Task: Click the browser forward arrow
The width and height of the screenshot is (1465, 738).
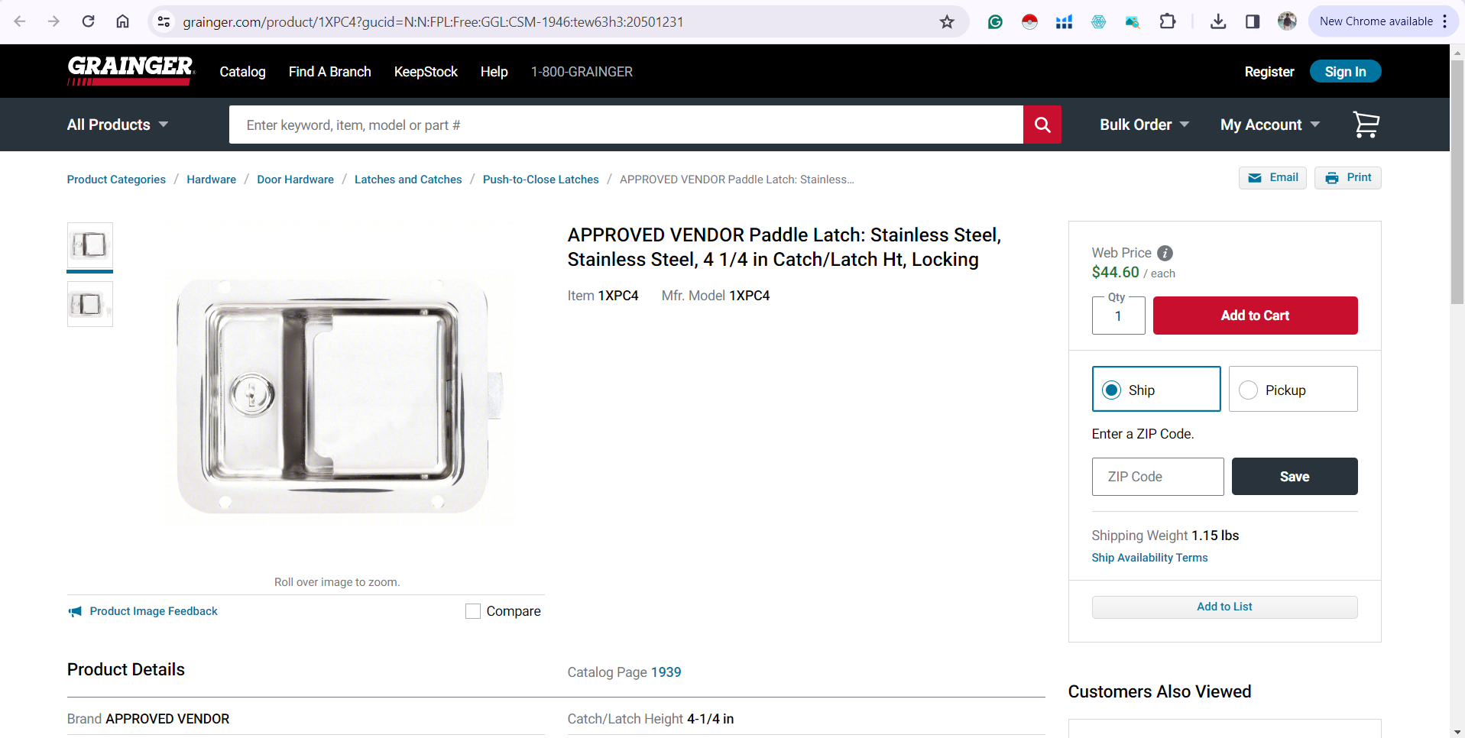Action: click(53, 21)
